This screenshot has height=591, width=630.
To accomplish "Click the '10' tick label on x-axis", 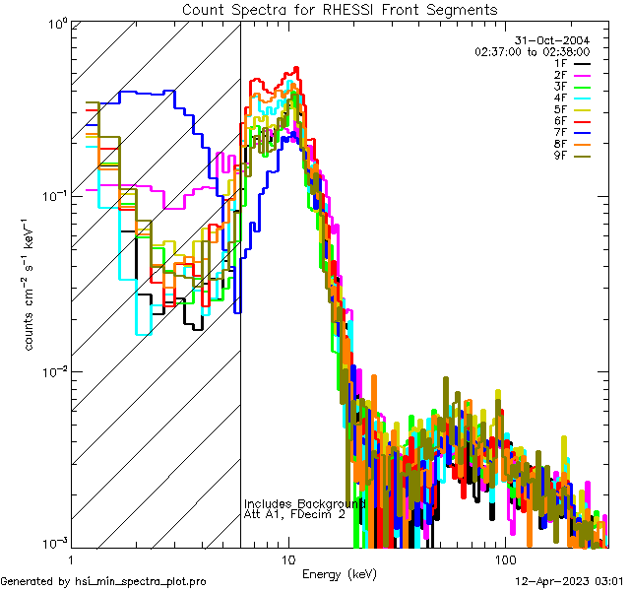I will 287,558.
